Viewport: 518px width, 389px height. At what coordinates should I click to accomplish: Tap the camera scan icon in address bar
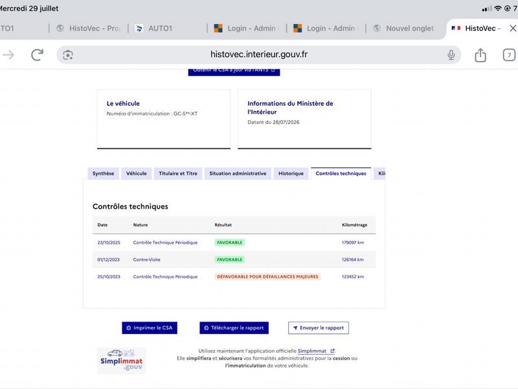click(x=68, y=55)
